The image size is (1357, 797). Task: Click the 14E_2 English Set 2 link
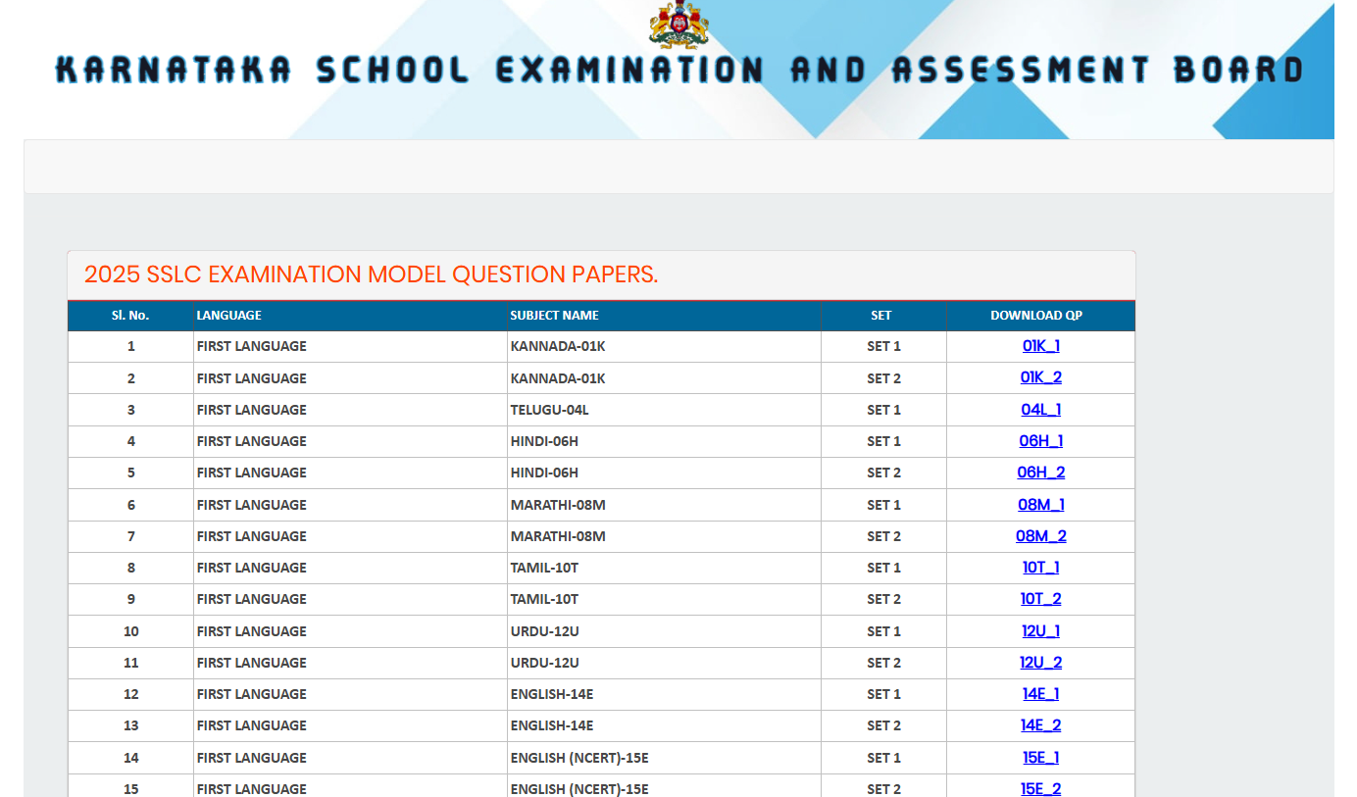1040,725
